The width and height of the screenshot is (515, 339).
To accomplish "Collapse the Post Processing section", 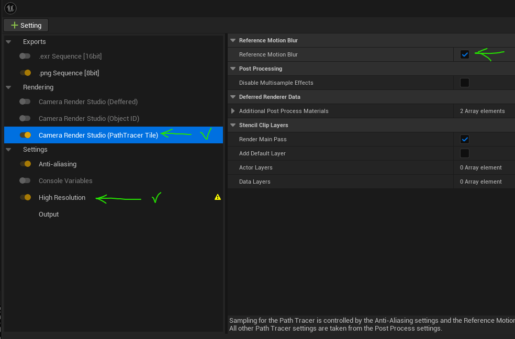I will [233, 69].
